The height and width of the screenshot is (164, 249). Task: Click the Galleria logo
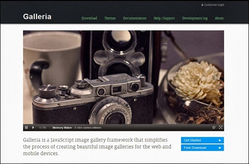coord(37,17)
